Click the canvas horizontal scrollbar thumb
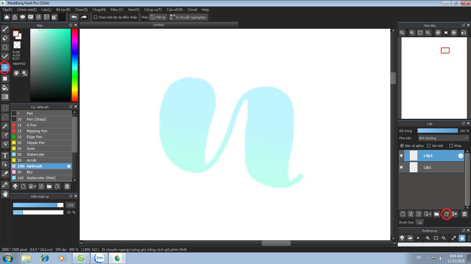Screen dimensions: 471x264 276,243
